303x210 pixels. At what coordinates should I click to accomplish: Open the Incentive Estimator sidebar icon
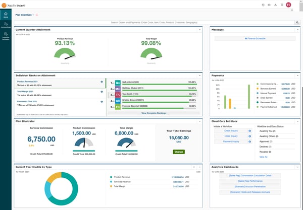point(6,35)
